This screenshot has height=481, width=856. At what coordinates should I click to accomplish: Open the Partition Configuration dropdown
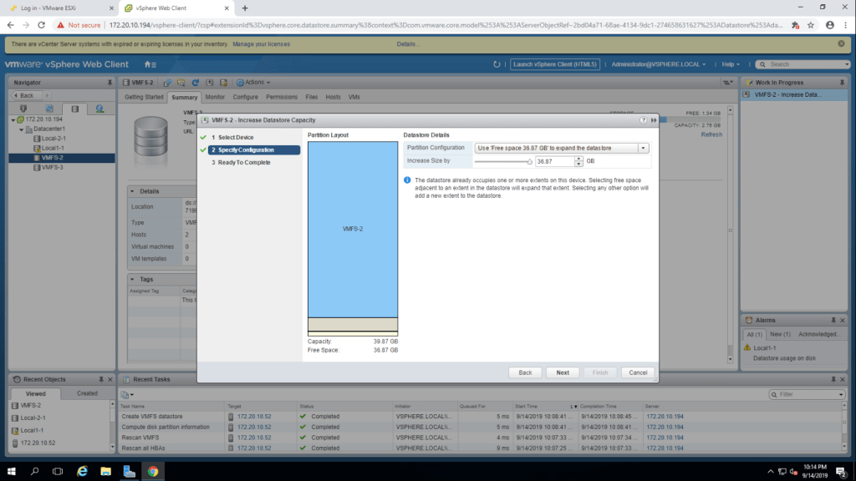point(644,148)
